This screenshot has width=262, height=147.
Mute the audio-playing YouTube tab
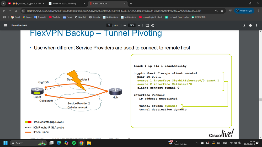[x=40, y=3]
